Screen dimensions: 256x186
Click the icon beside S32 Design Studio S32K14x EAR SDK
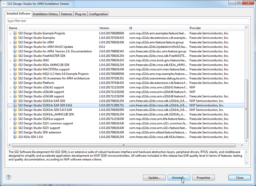(x=15, y=101)
